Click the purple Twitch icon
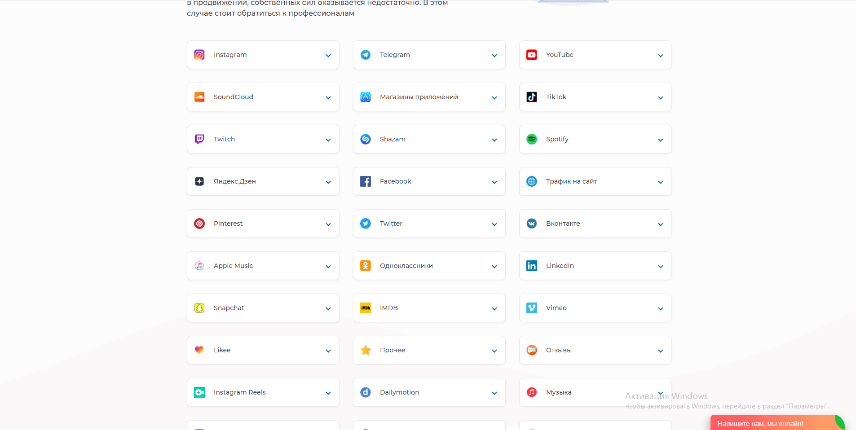The image size is (856, 430). pyautogui.click(x=199, y=139)
